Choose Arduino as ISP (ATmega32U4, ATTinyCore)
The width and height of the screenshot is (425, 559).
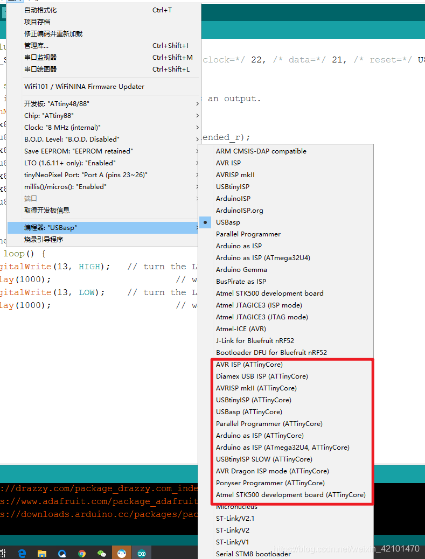287,447
